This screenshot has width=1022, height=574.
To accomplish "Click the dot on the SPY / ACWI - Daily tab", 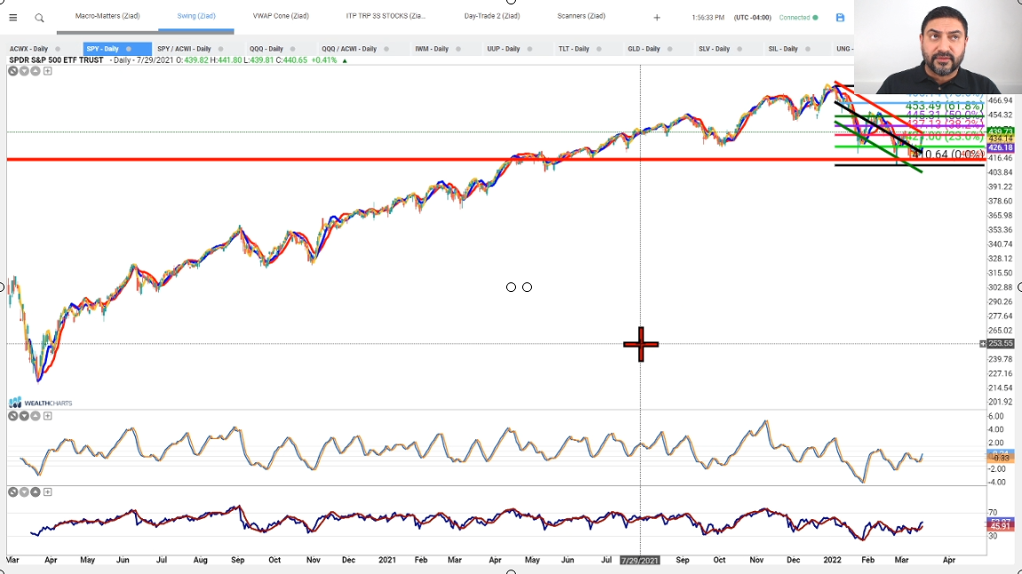I will pyautogui.click(x=220, y=49).
